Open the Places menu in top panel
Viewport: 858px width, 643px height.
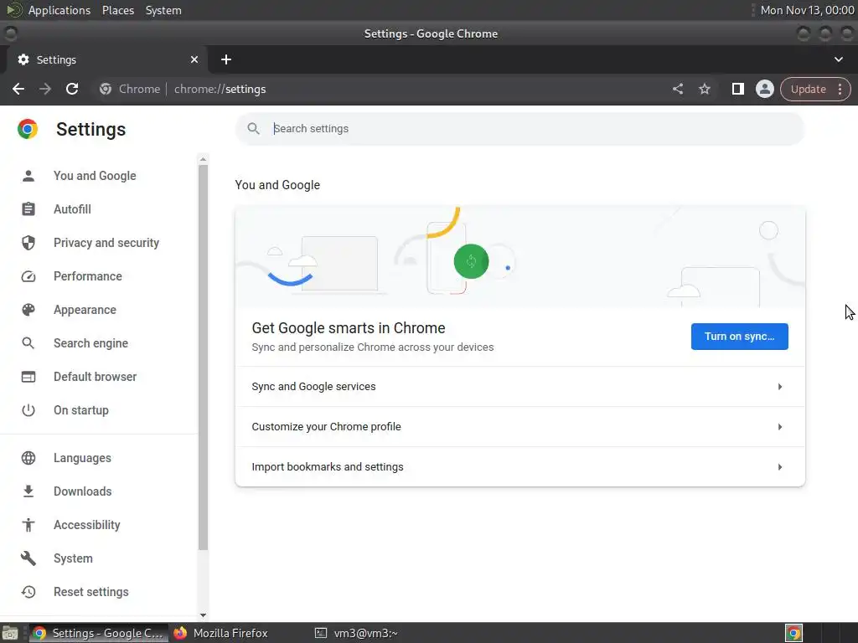(118, 10)
